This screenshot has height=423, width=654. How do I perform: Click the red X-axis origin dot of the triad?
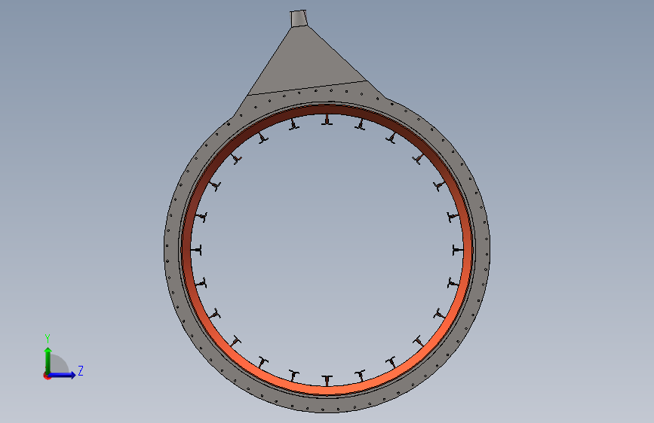coord(47,376)
